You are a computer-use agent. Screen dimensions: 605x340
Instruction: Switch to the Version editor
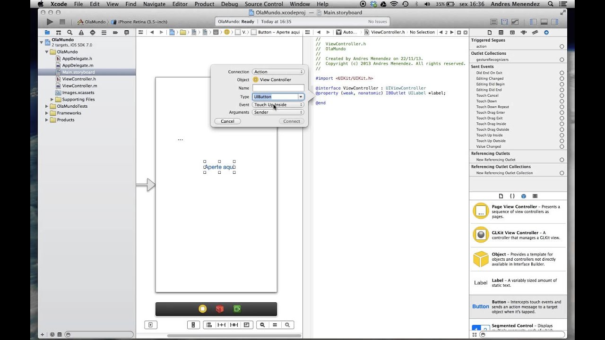coord(514,22)
